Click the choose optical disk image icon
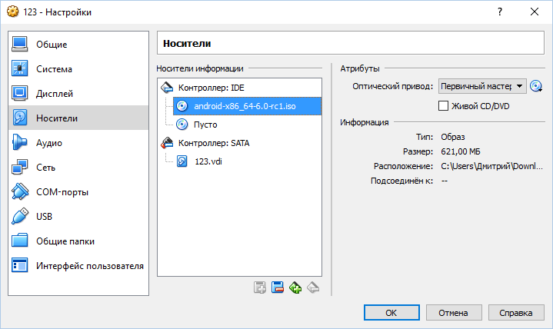The image size is (553, 329). pyautogui.click(x=536, y=86)
